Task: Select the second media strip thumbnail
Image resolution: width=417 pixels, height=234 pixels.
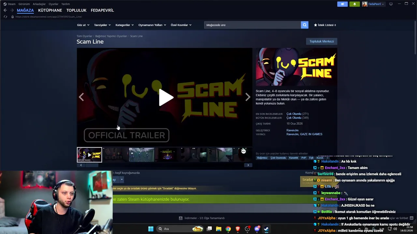Action: 116,155
